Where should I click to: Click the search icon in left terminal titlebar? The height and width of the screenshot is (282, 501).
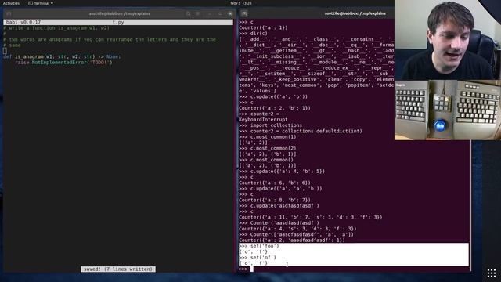[x=188, y=14]
